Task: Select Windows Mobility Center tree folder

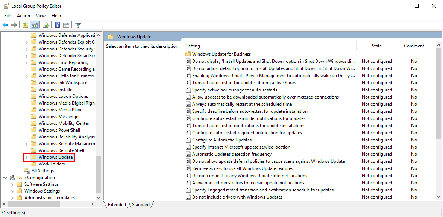Action: coord(64,123)
